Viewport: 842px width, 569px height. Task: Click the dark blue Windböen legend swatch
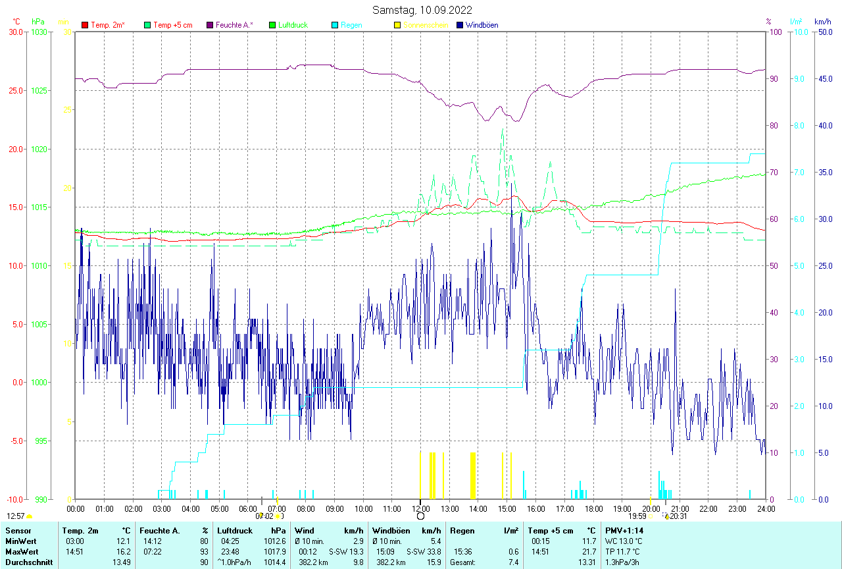coord(460,25)
